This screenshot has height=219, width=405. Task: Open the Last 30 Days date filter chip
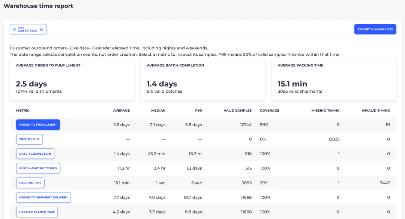point(28,30)
